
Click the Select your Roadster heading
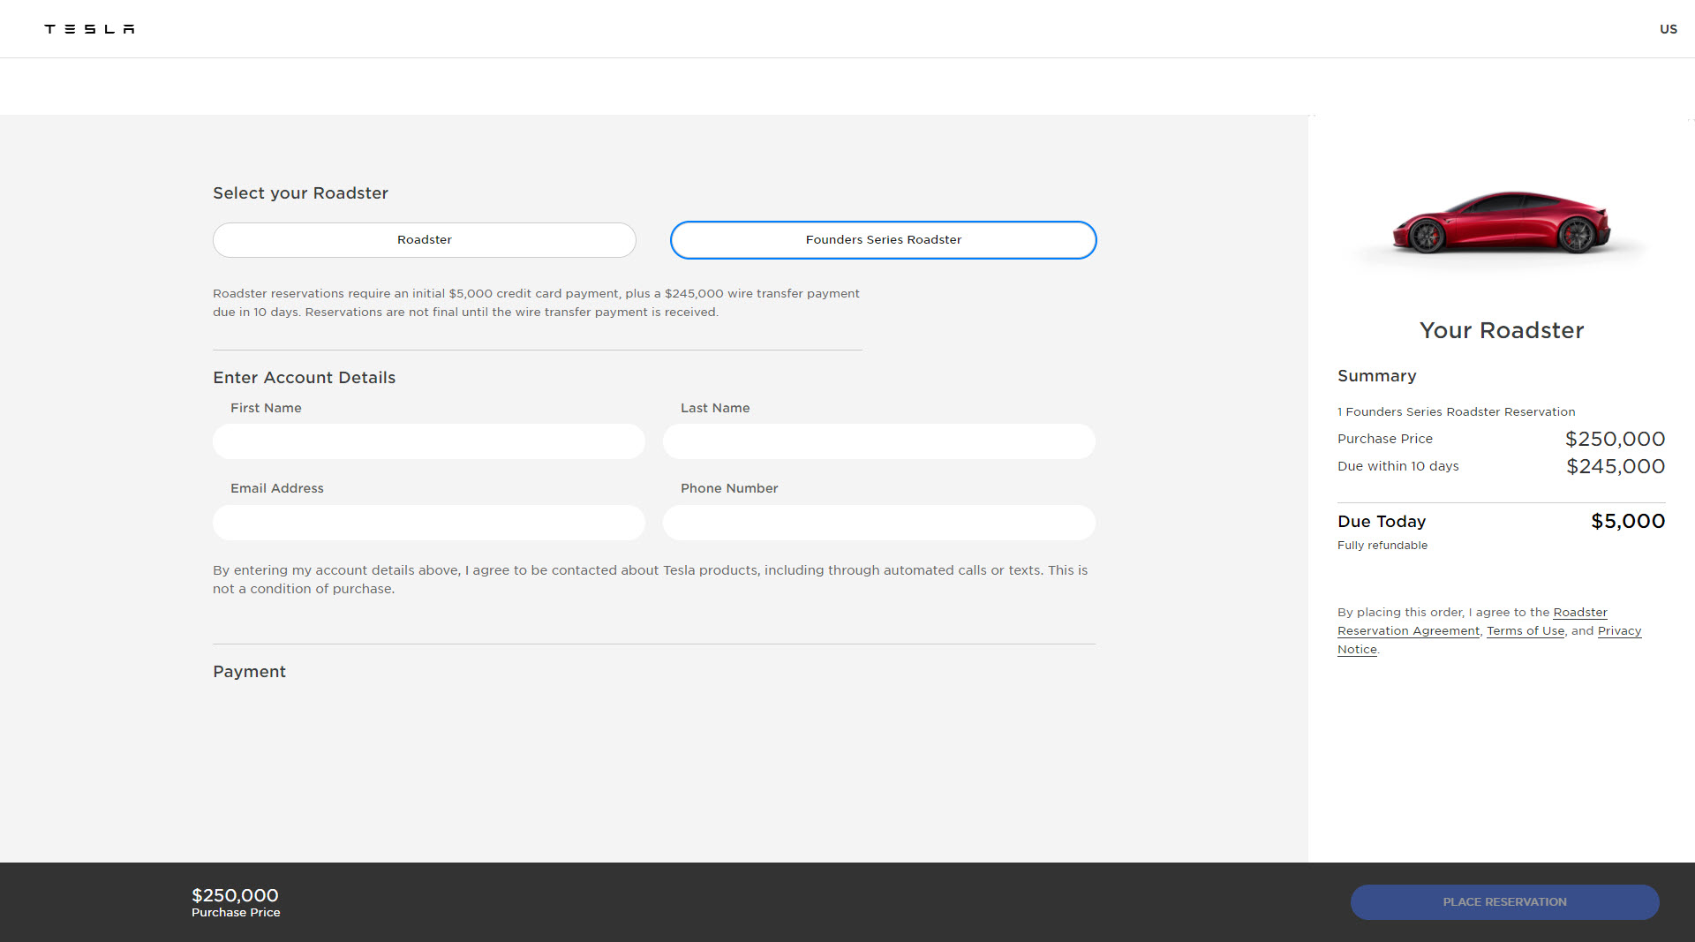300,193
